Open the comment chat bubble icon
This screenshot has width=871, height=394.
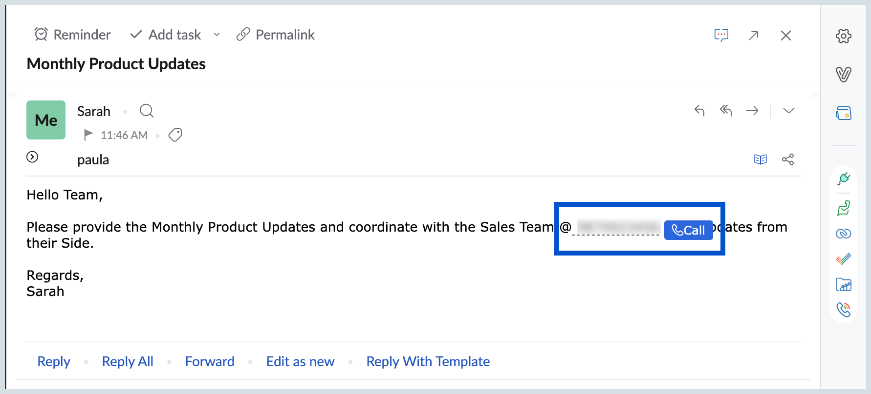(x=721, y=35)
